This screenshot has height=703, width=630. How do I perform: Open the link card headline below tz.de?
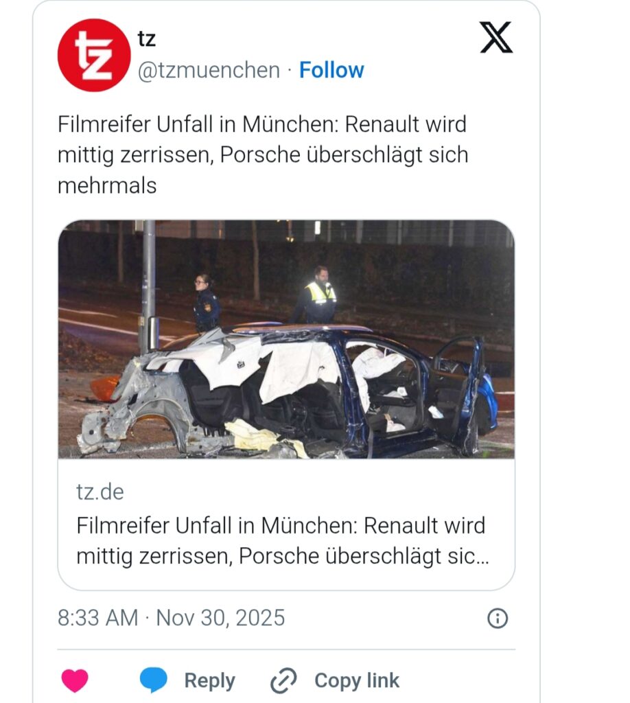click(282, 541)
